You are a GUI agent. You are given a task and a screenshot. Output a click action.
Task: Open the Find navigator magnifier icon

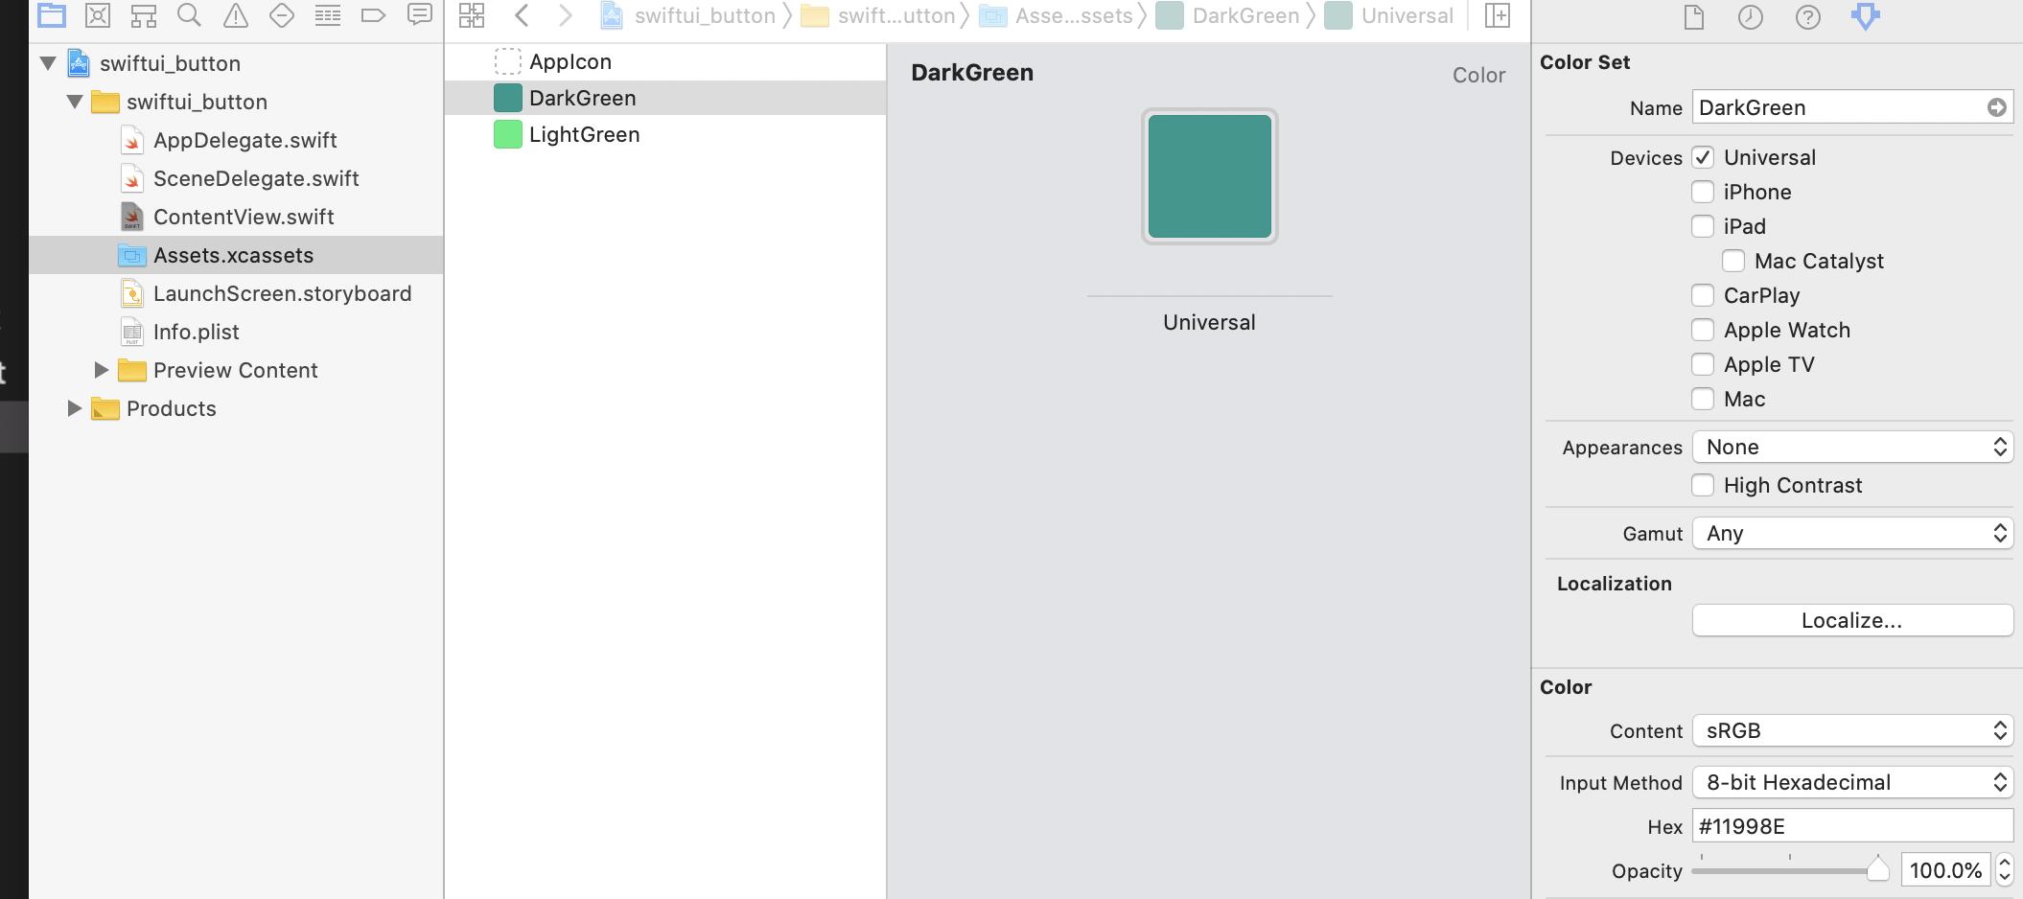(190, 15)
